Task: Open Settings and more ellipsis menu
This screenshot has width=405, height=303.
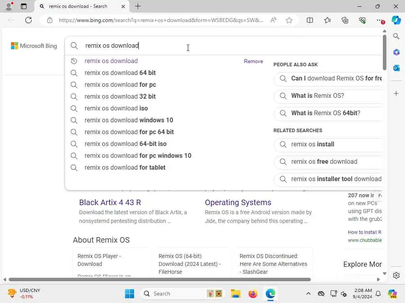Action: [x=380, y=20]
